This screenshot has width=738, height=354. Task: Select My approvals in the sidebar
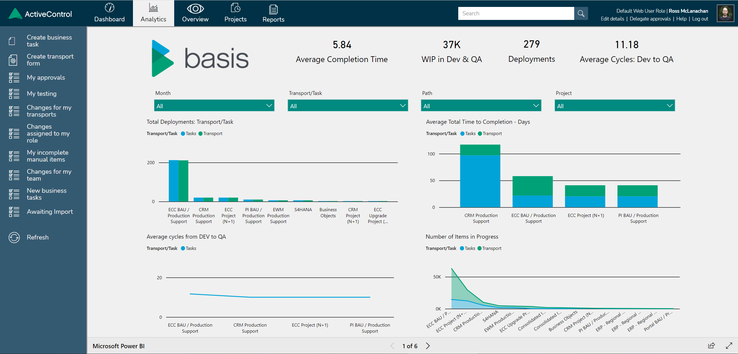pyautogui.click(x=46, y=77)
